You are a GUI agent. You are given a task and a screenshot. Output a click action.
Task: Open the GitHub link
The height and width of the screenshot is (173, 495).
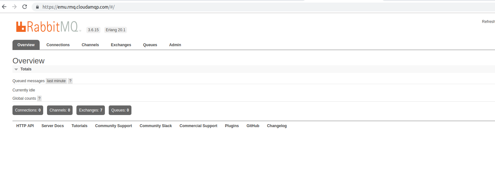pyautogui.click(x=253, y=126)
